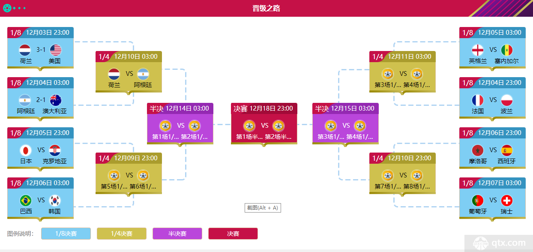Click the 克罗地亚 team name
The width and height of the screenshot is (533, 252).
[54, 162]
